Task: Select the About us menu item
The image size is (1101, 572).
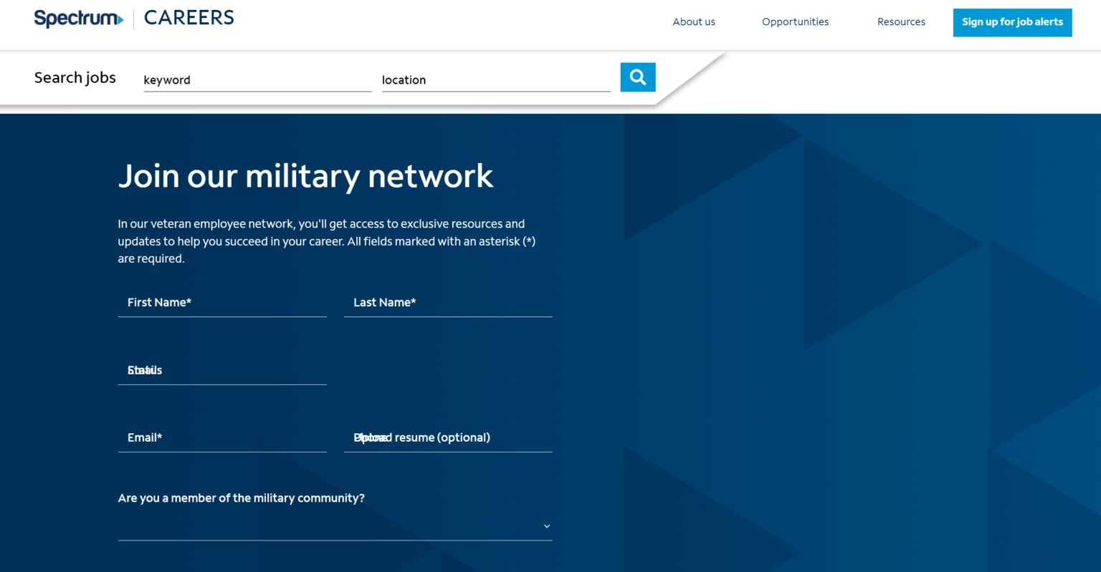Action: point(693,21)
